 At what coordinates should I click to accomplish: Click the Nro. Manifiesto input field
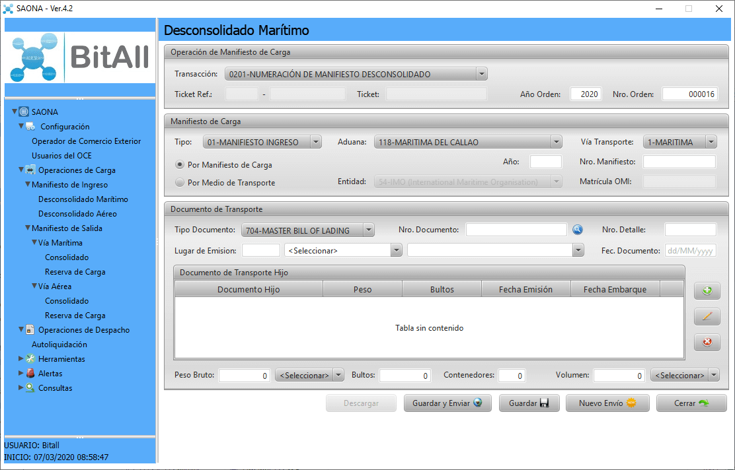coord(679,162)
